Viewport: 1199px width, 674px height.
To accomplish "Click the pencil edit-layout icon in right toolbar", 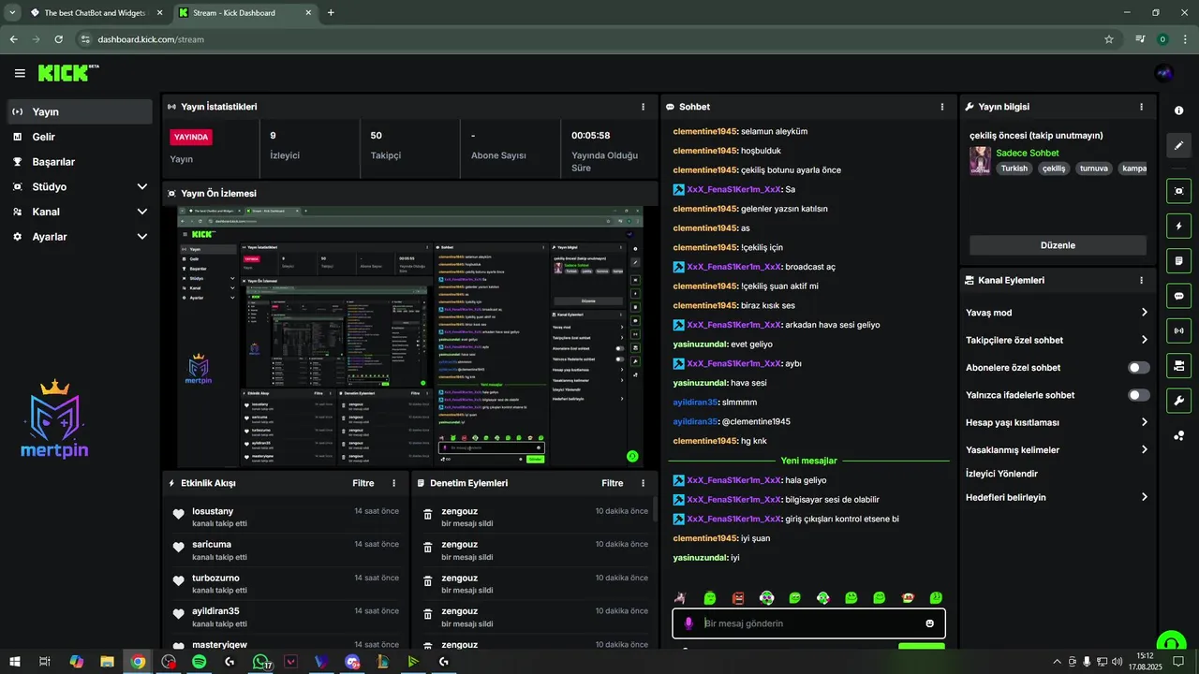I will coord(1178,145).
